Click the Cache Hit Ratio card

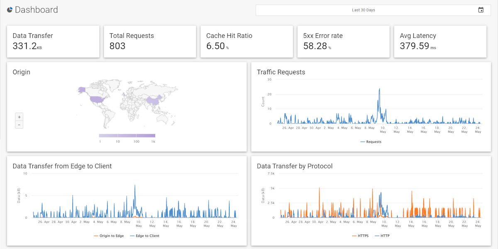(247, 41)
